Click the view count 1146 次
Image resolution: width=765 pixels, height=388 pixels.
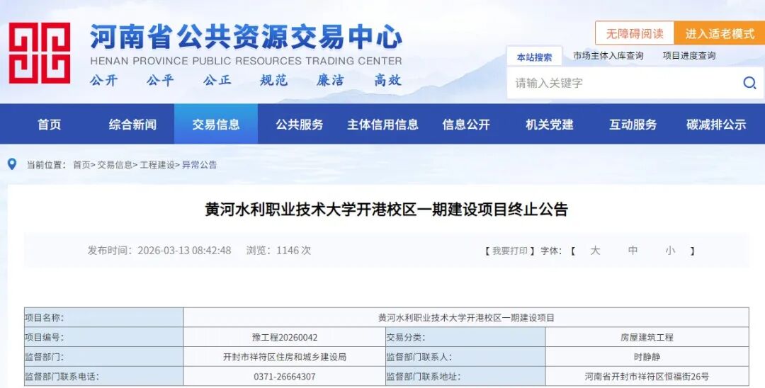tap(294, 251)
